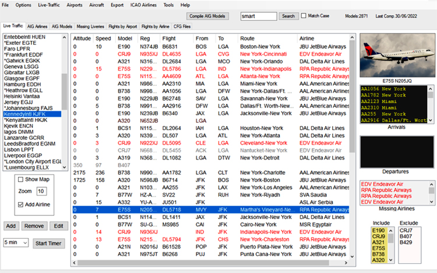Open the Export menu
Image resolution: width=437 pixels, height=273 pixels.
click(117, 5)
